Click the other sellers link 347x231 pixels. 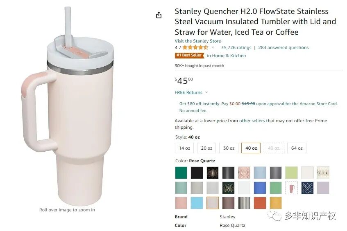tap(252, 121)
